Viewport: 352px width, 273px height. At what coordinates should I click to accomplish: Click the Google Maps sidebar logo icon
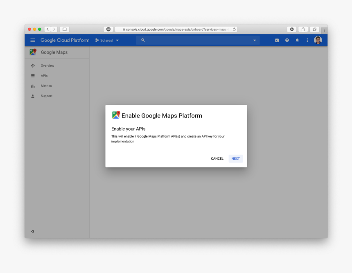[33, 52]
